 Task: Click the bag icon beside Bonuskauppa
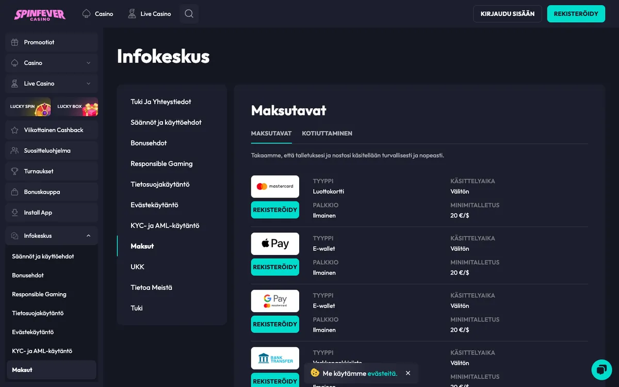[x=14, y=192]
